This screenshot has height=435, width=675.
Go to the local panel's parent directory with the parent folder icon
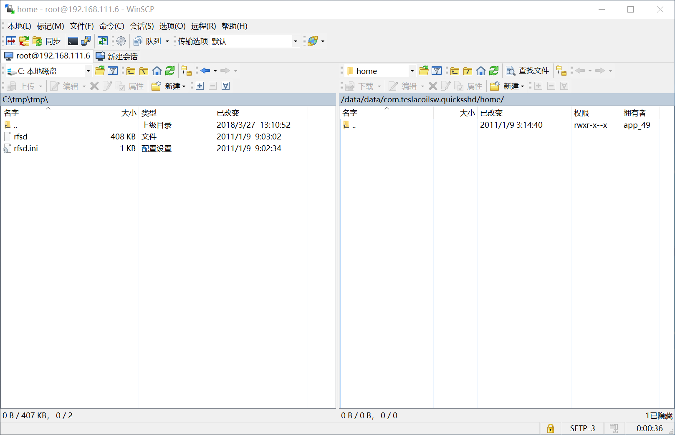pos(131,71)
